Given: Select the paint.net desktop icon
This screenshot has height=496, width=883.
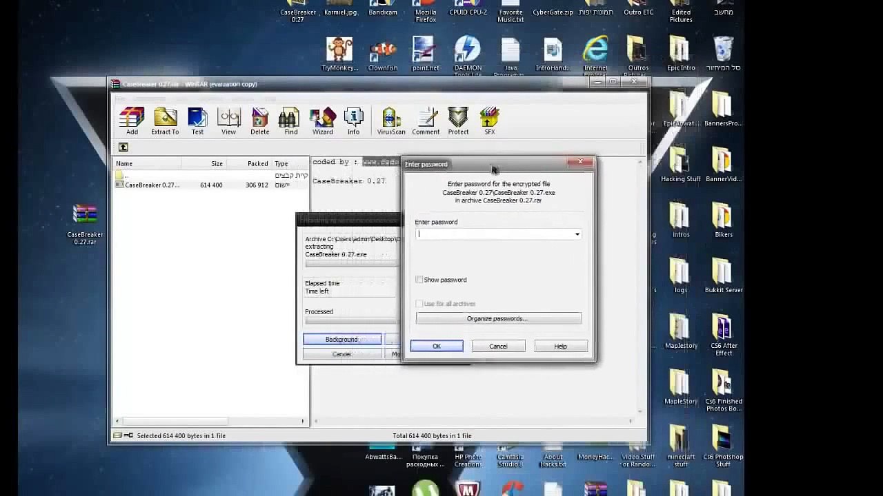Looking at the screenshot, I should click(x=425, y=54).
